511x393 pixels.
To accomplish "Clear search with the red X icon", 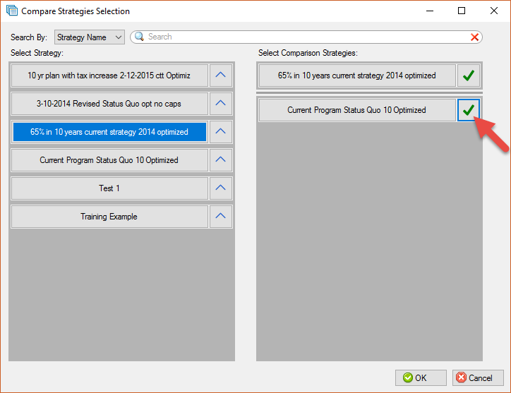I will (x=474, y=37).
